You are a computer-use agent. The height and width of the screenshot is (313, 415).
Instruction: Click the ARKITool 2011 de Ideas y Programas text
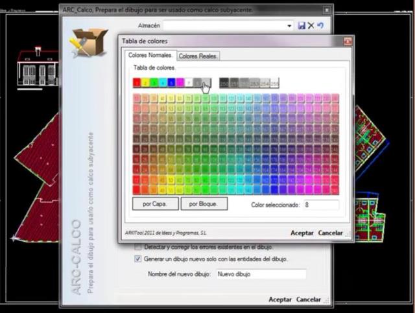click(x=166, y=233)
